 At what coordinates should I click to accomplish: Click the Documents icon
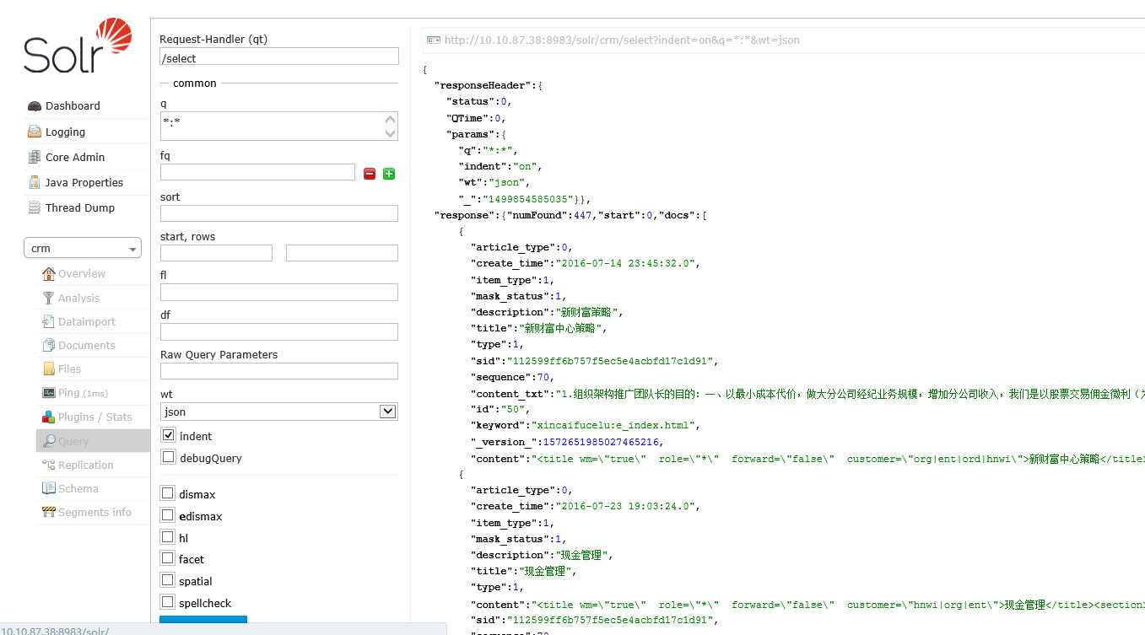[49, 345]
